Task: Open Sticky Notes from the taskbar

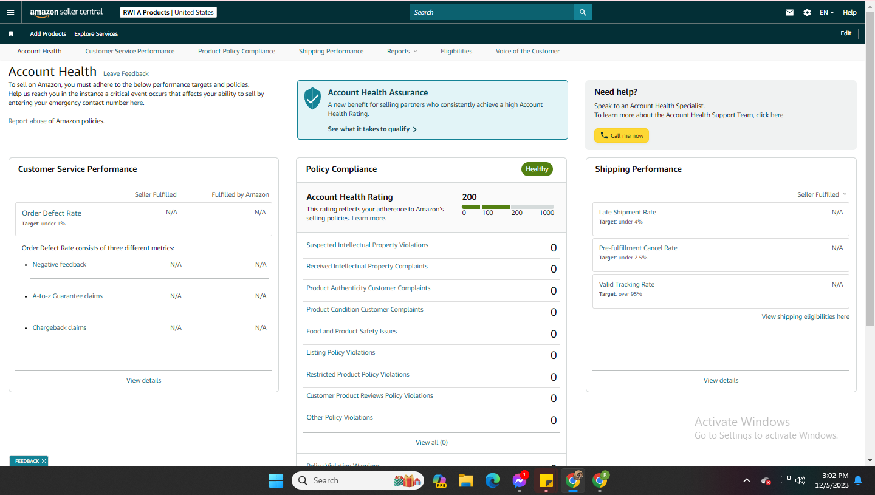Action: click(x=546, y=480)
